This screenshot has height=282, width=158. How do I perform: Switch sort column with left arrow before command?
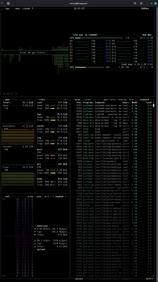coord(138,99)
